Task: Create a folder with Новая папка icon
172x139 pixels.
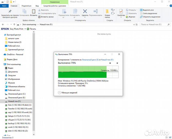Action: point(107,12)
